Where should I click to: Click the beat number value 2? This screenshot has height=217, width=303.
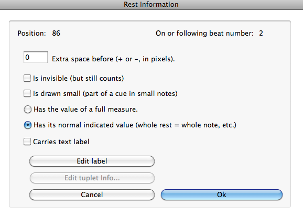click(x=261, y=33)
